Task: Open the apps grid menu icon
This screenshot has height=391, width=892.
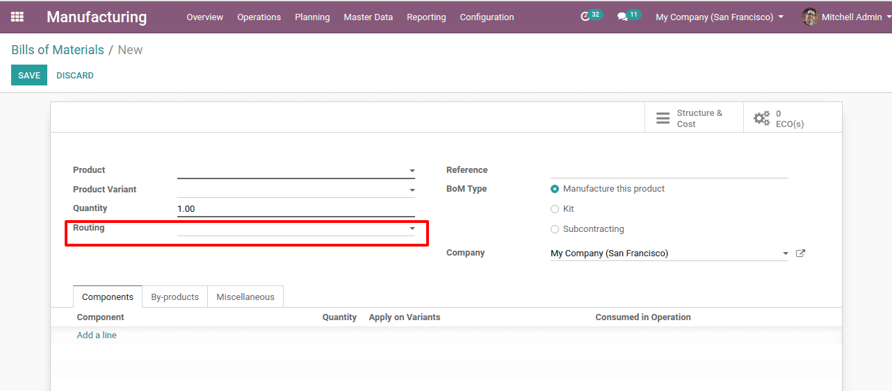Action: (x=17, y=17)
